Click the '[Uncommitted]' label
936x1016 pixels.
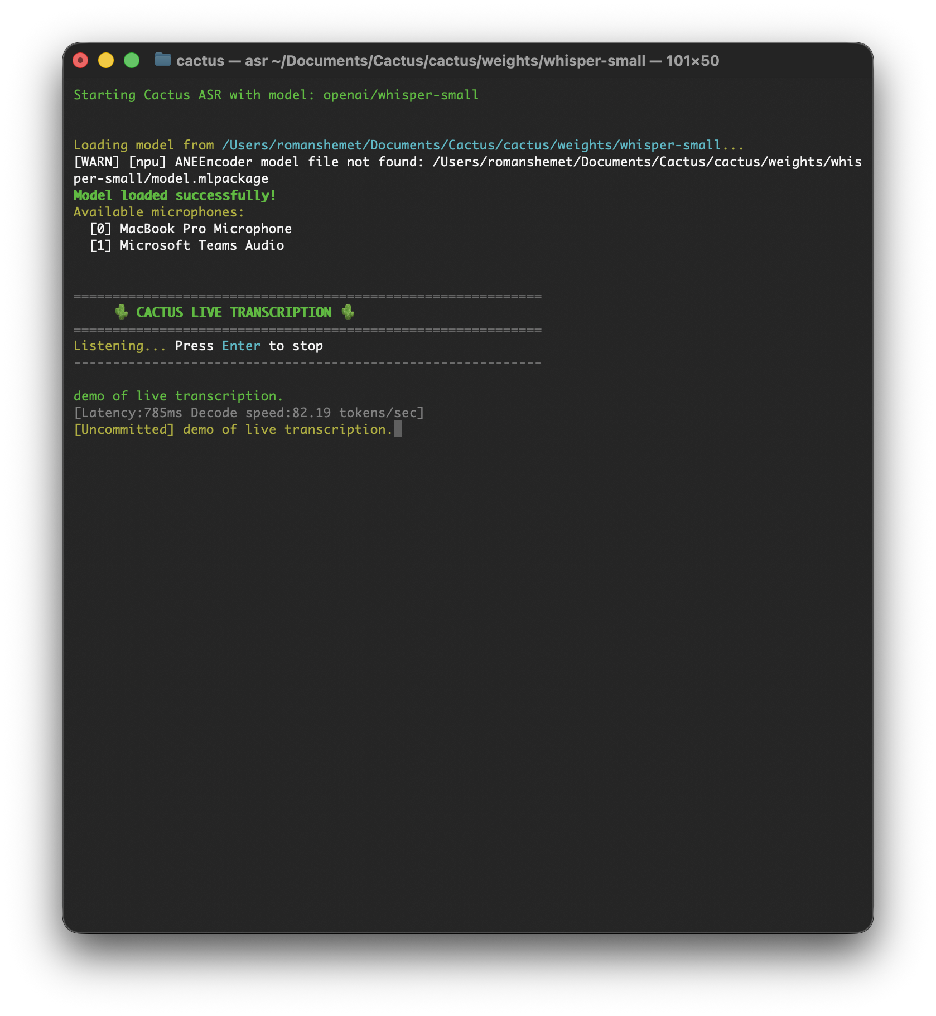(x=124, y=429)
